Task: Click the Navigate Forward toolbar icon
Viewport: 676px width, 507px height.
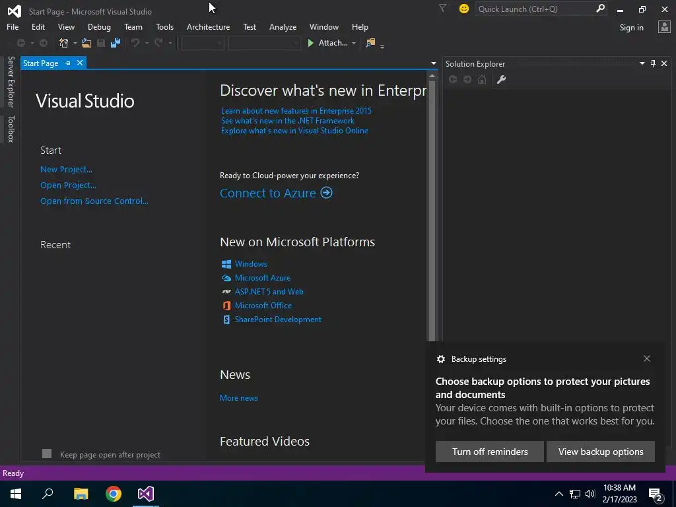Action: click(44, 43)
